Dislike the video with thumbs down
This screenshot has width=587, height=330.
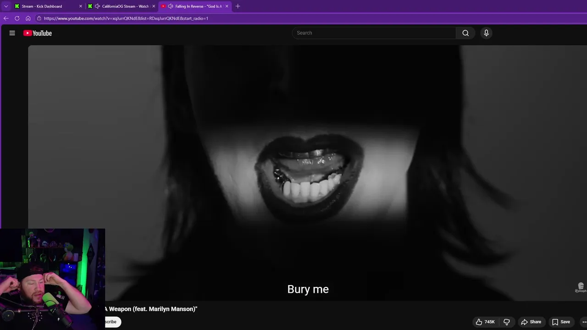click(507, 322)
